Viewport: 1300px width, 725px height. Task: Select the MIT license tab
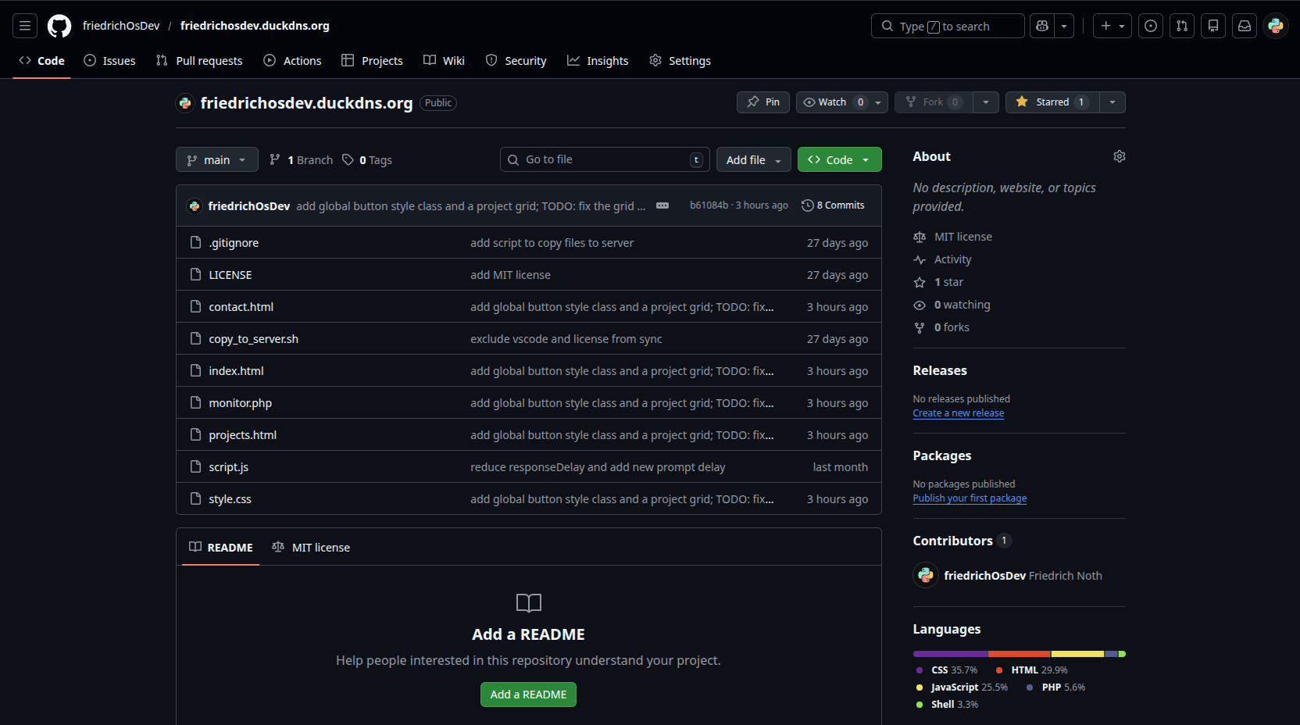click(311, 548)
